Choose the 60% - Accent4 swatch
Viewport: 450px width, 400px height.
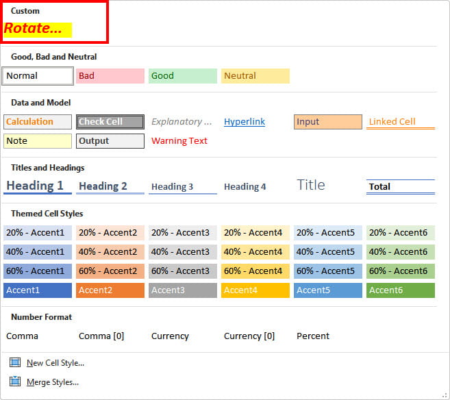pos(255,271)
